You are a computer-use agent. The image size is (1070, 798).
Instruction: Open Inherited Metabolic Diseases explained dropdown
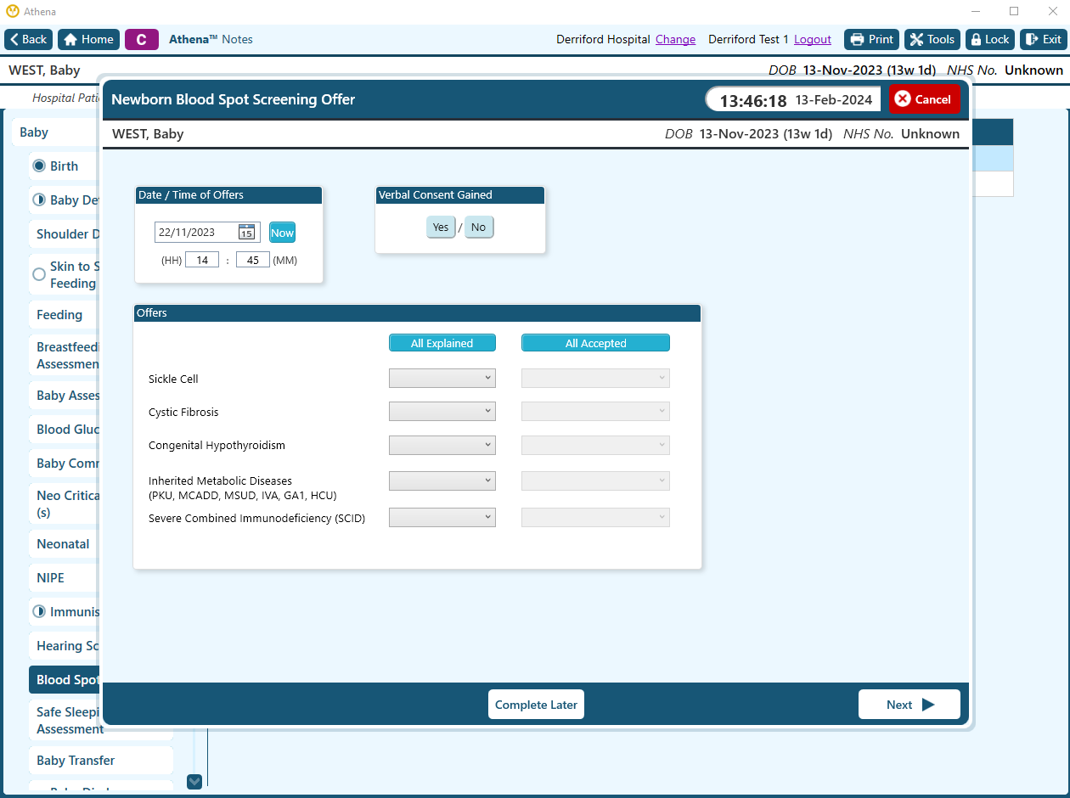tap(442, 480)
